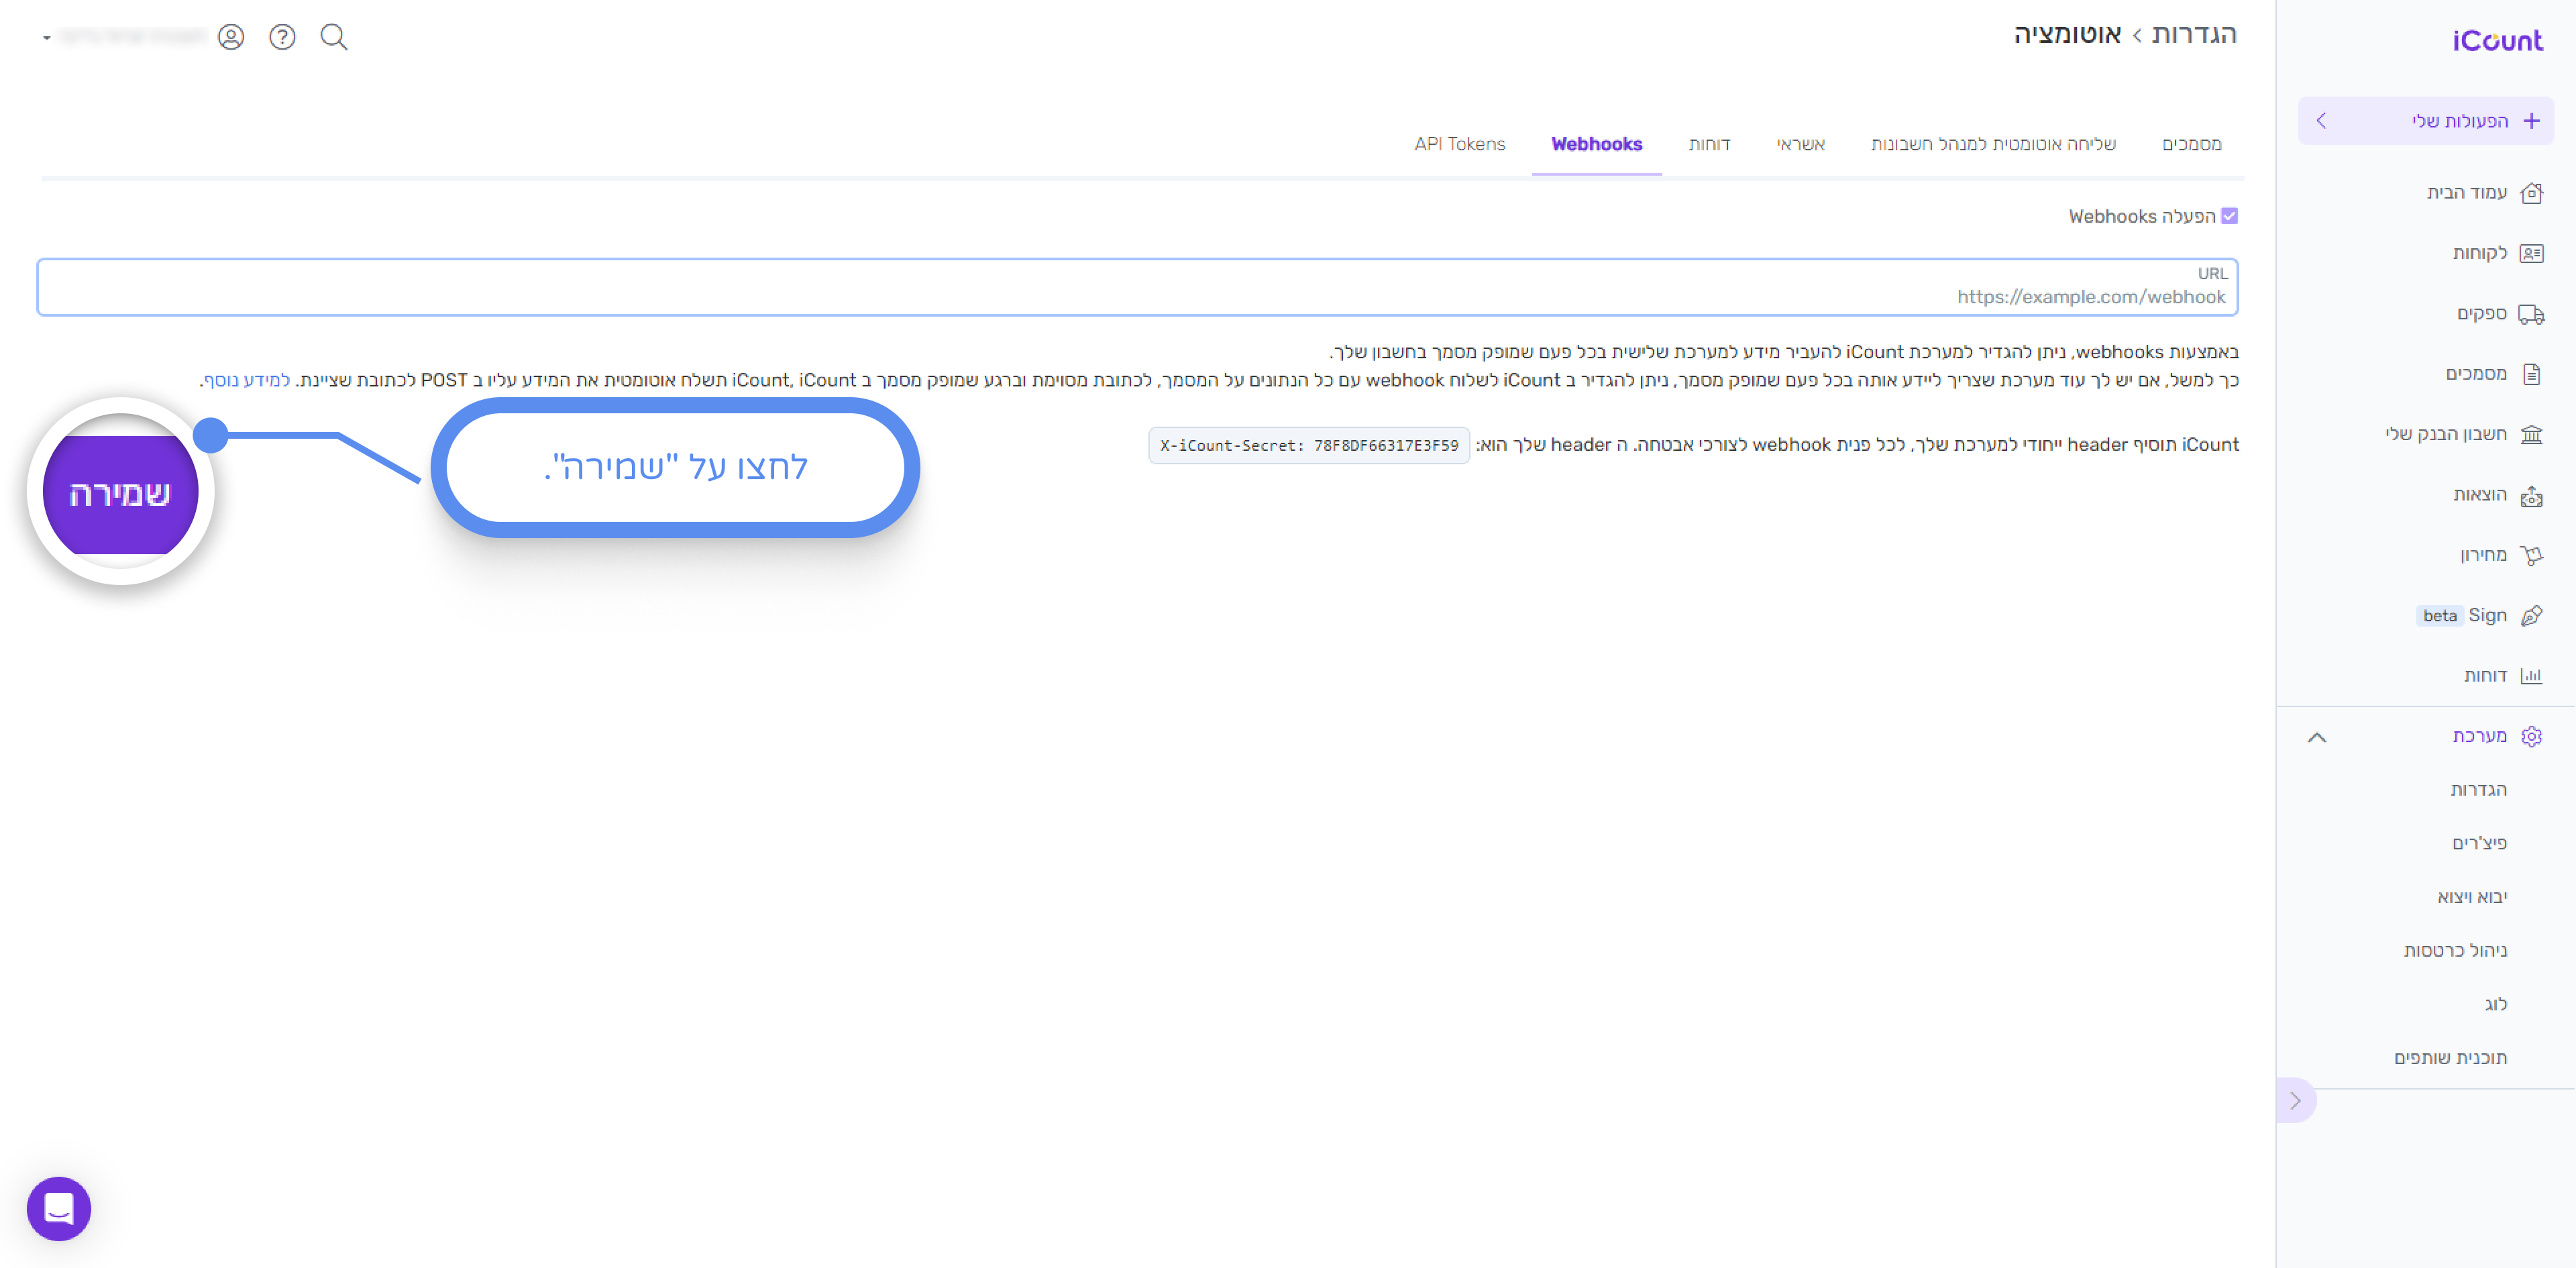Click the user account profile icon
Screen dimensions: 2576x1268
[x=231, y=37]
